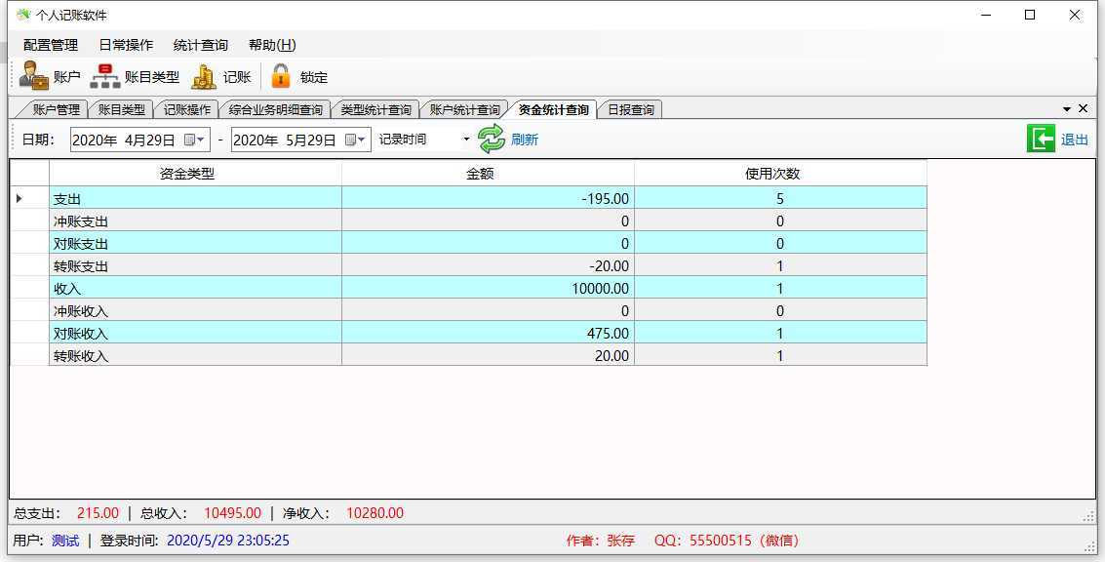Click the 净收入 value 10280.00
This screenshot has height=562, width=1105.
pos(375,513)
